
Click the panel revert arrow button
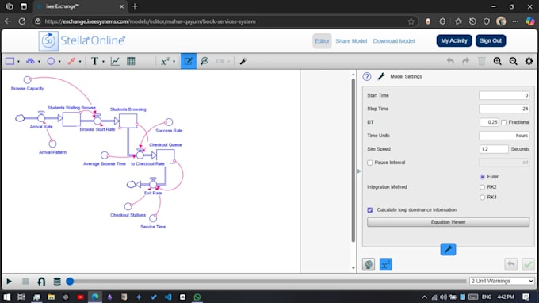[x=510, y=264]
